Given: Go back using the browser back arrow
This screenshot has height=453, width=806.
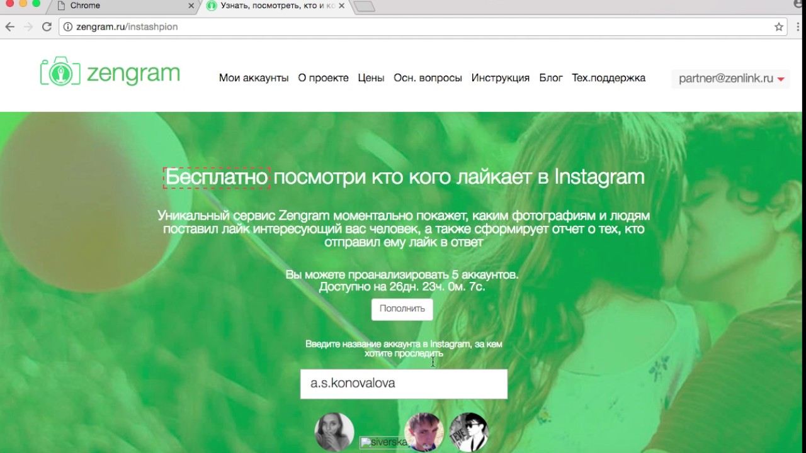Looking at the screenshot, I should (10, 27).
